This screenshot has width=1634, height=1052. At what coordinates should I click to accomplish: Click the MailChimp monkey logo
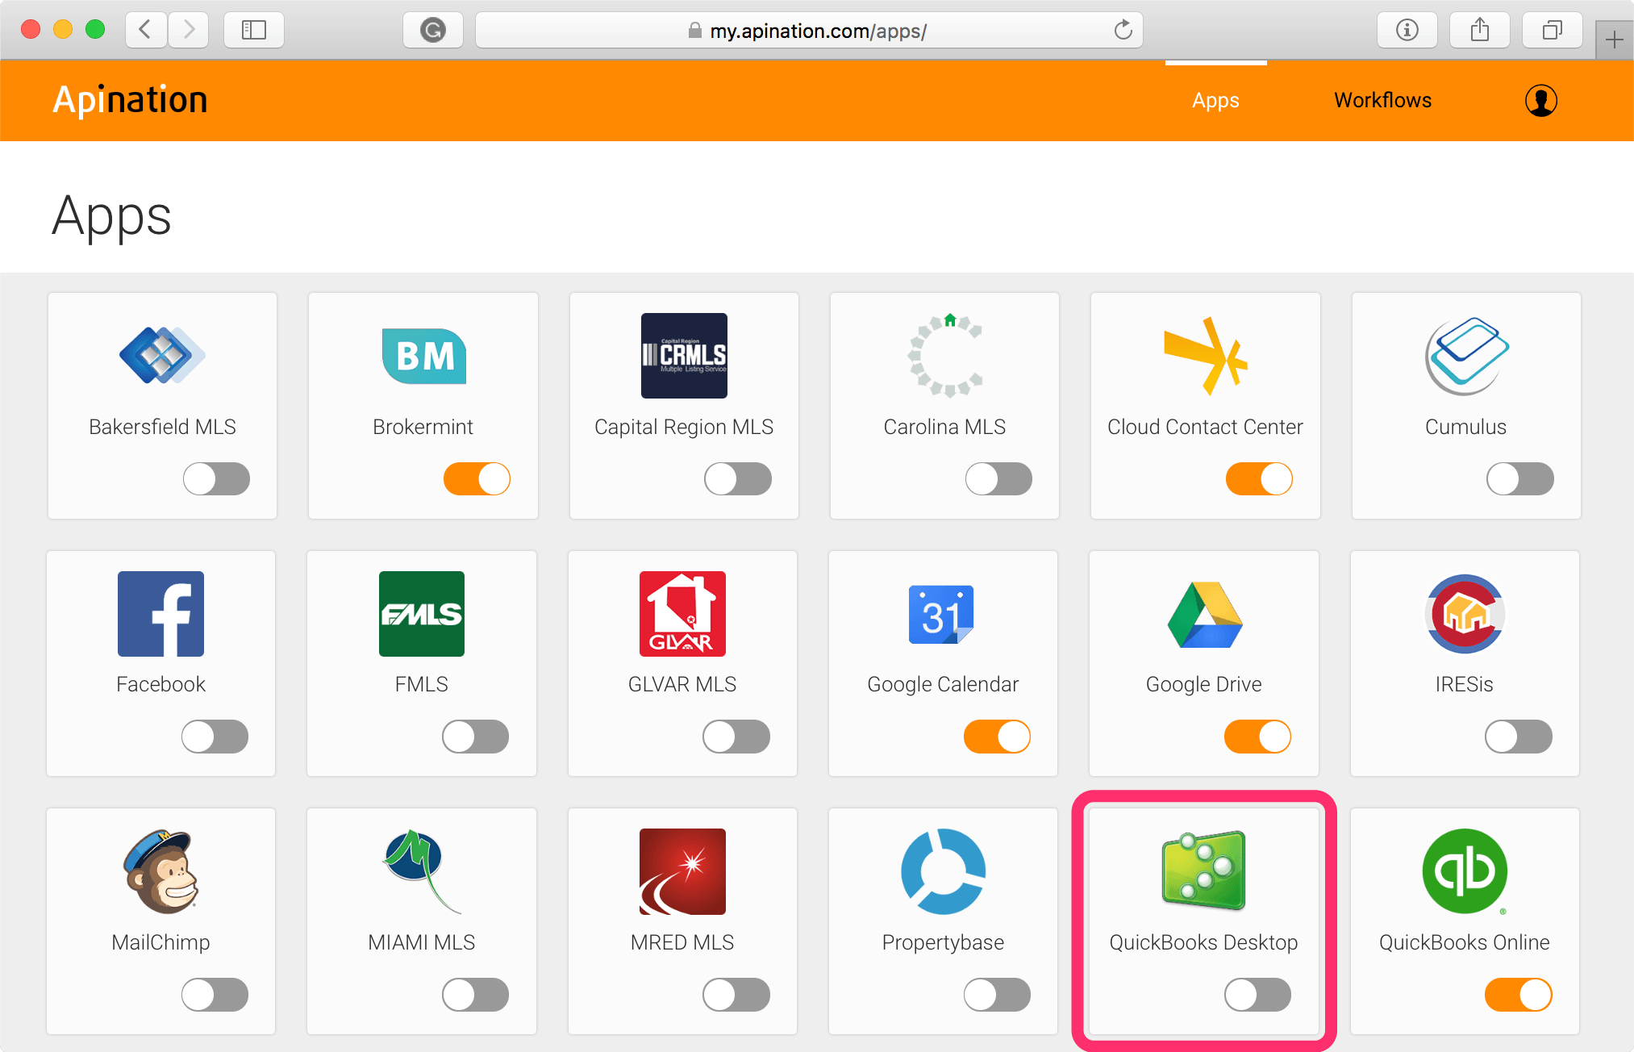coord(161,871)
